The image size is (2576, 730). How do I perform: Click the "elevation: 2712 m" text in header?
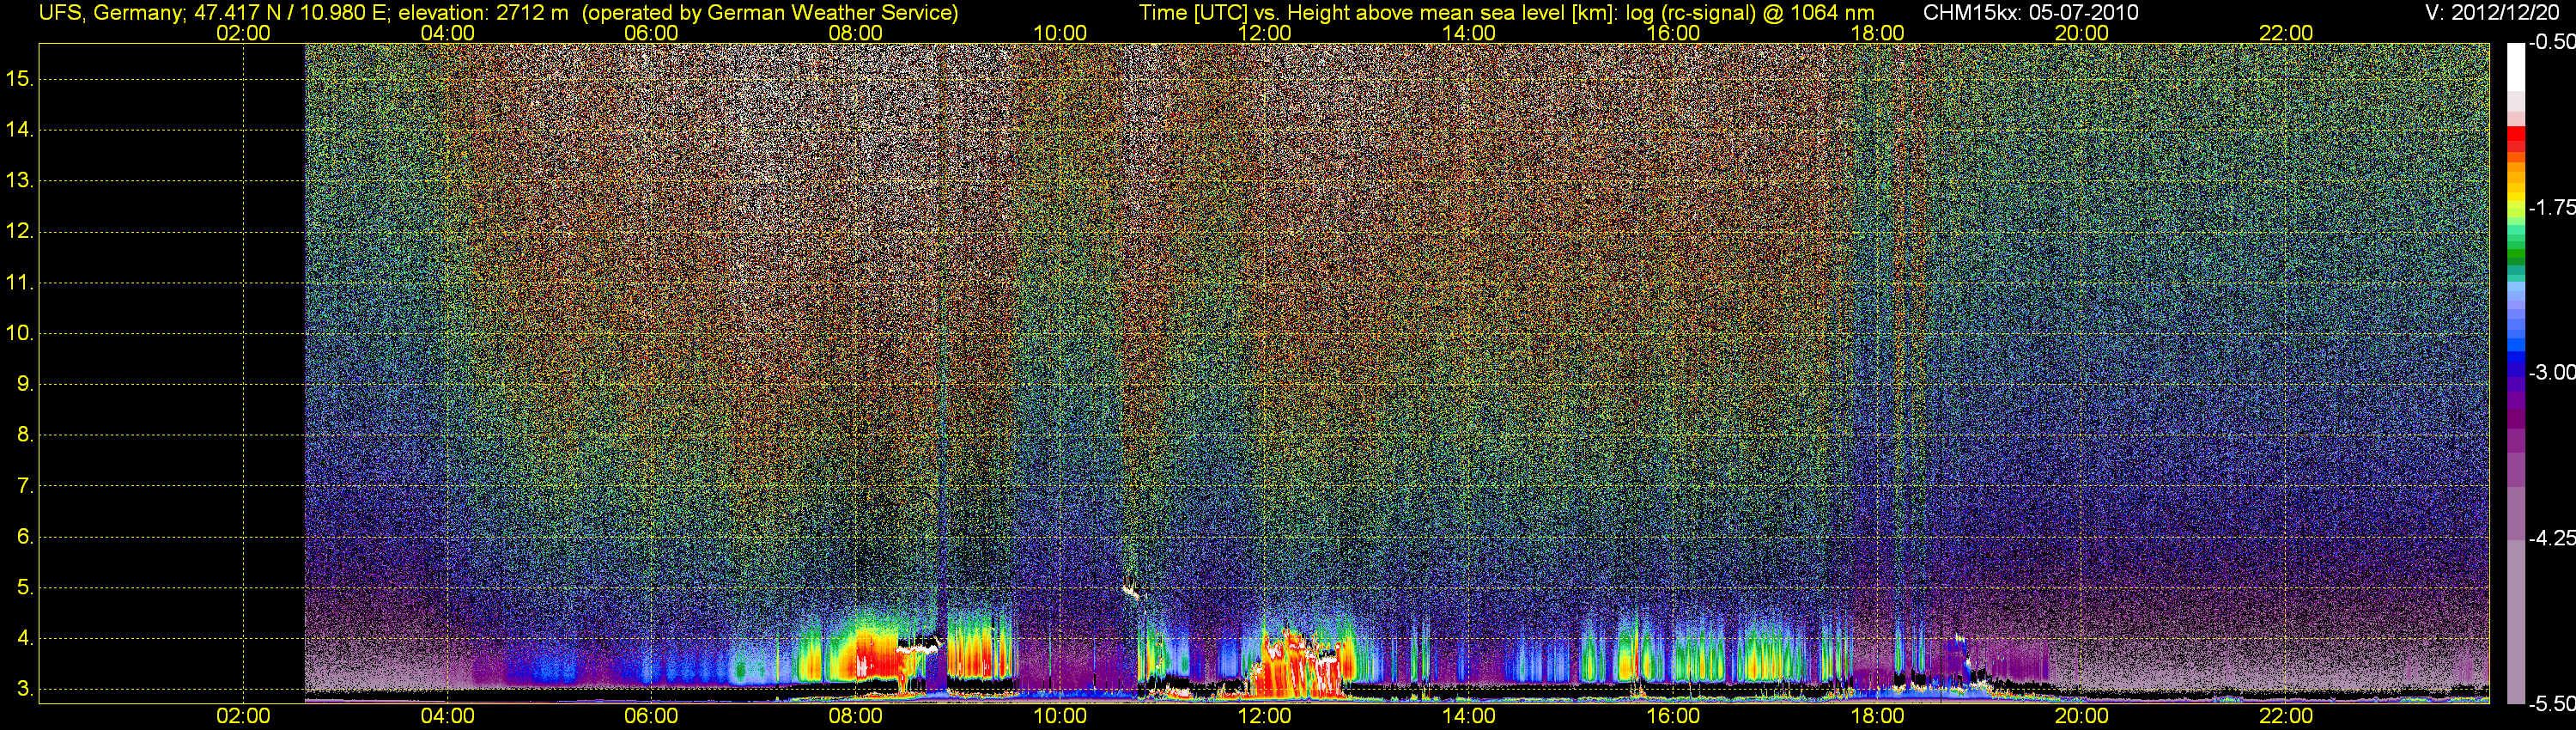(483, 13)
